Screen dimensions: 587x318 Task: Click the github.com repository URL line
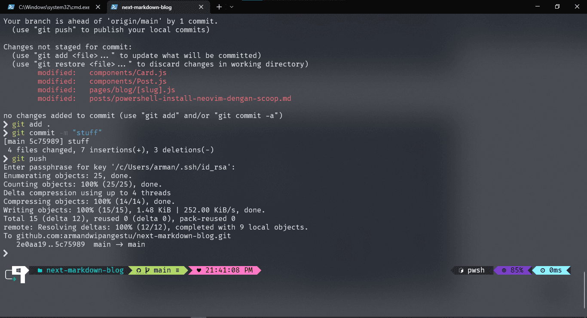click(123, 236)
